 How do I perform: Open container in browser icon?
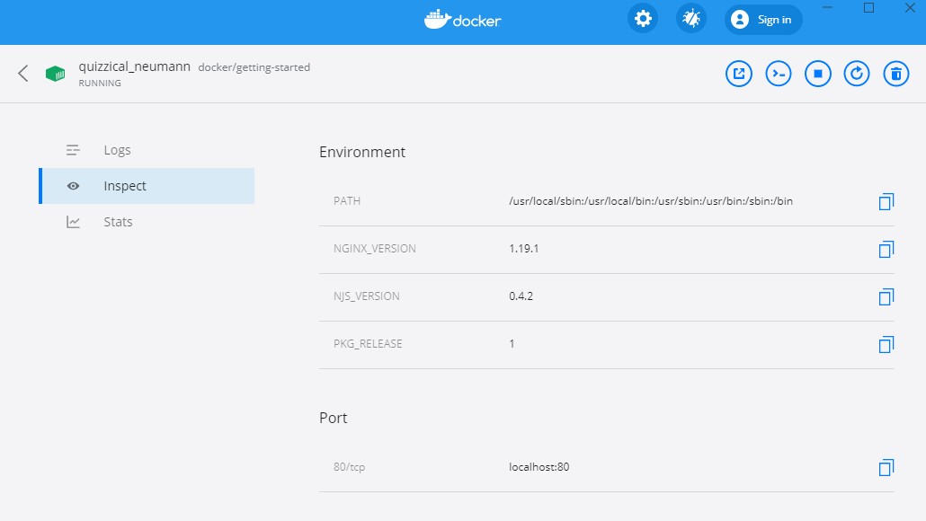[x=739, y=74]
